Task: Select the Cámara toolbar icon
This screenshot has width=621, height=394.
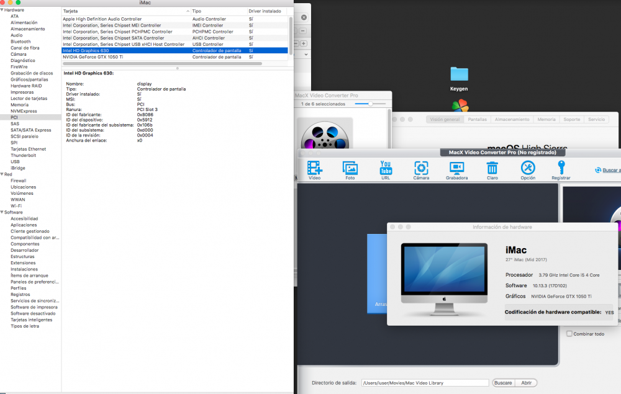Action: pos(421,168)
